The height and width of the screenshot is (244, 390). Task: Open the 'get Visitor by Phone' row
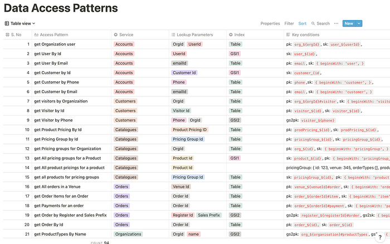53,120
